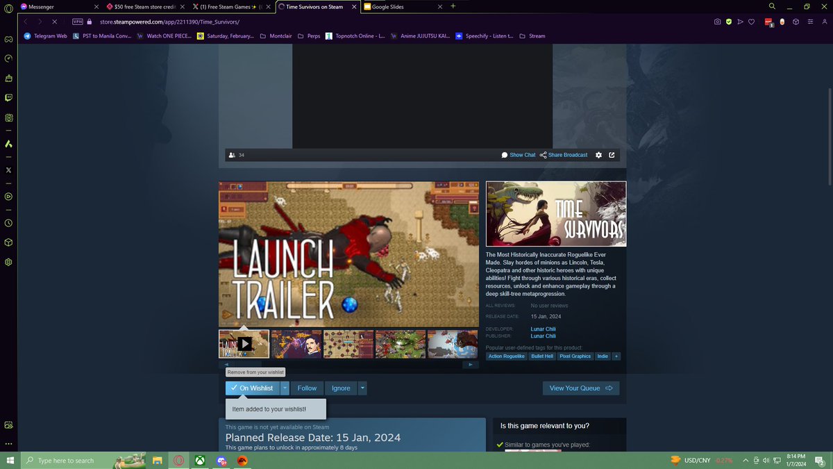Click the address bar URL field
The width and height of the screenshot is (833, 469).
pos(389,22)
